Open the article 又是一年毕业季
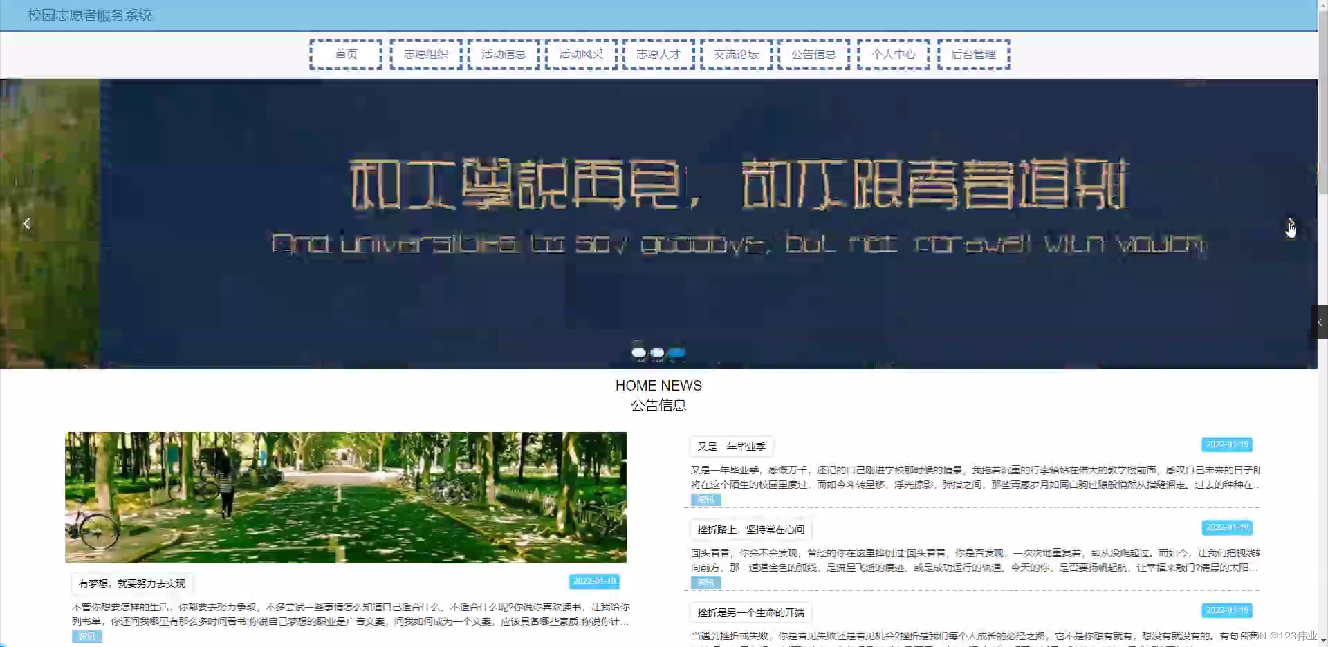This screenshot has width=1328, height=647. [731, 446]
